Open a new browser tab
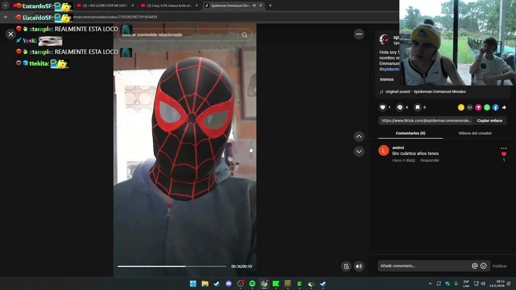 (x=270, y=6)
